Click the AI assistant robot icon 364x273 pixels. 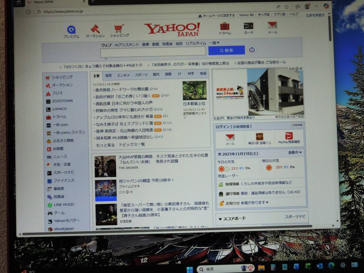tap(252, 50)
